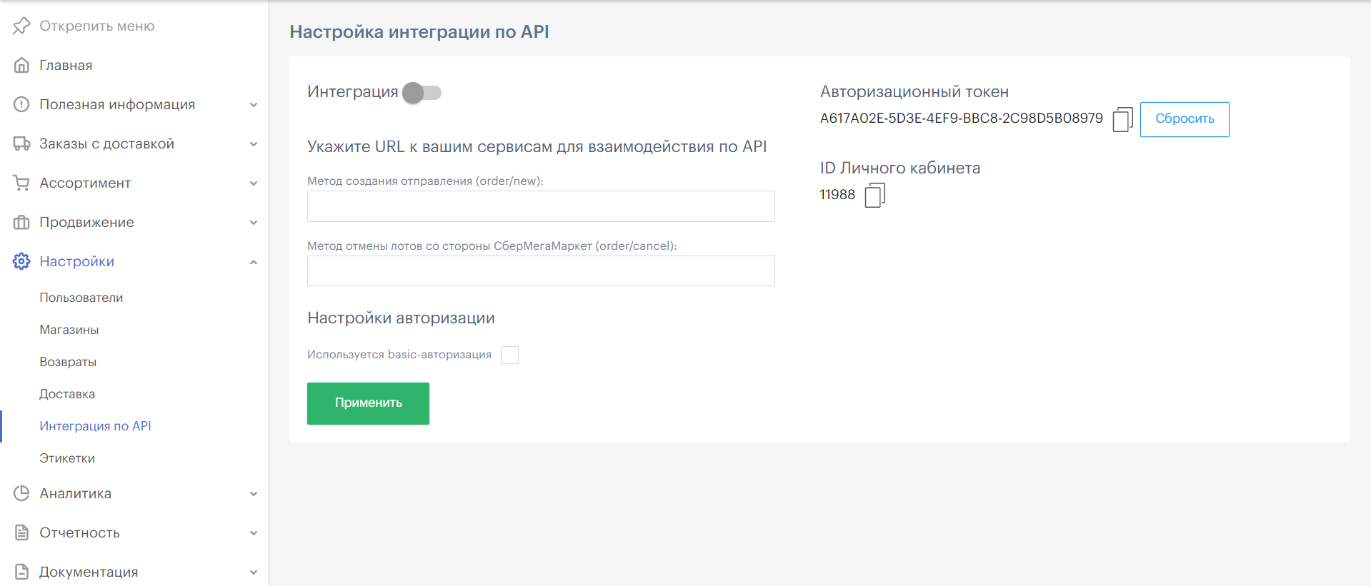Click the green Применить button
Screen dimensions: 1371x586
368,403
